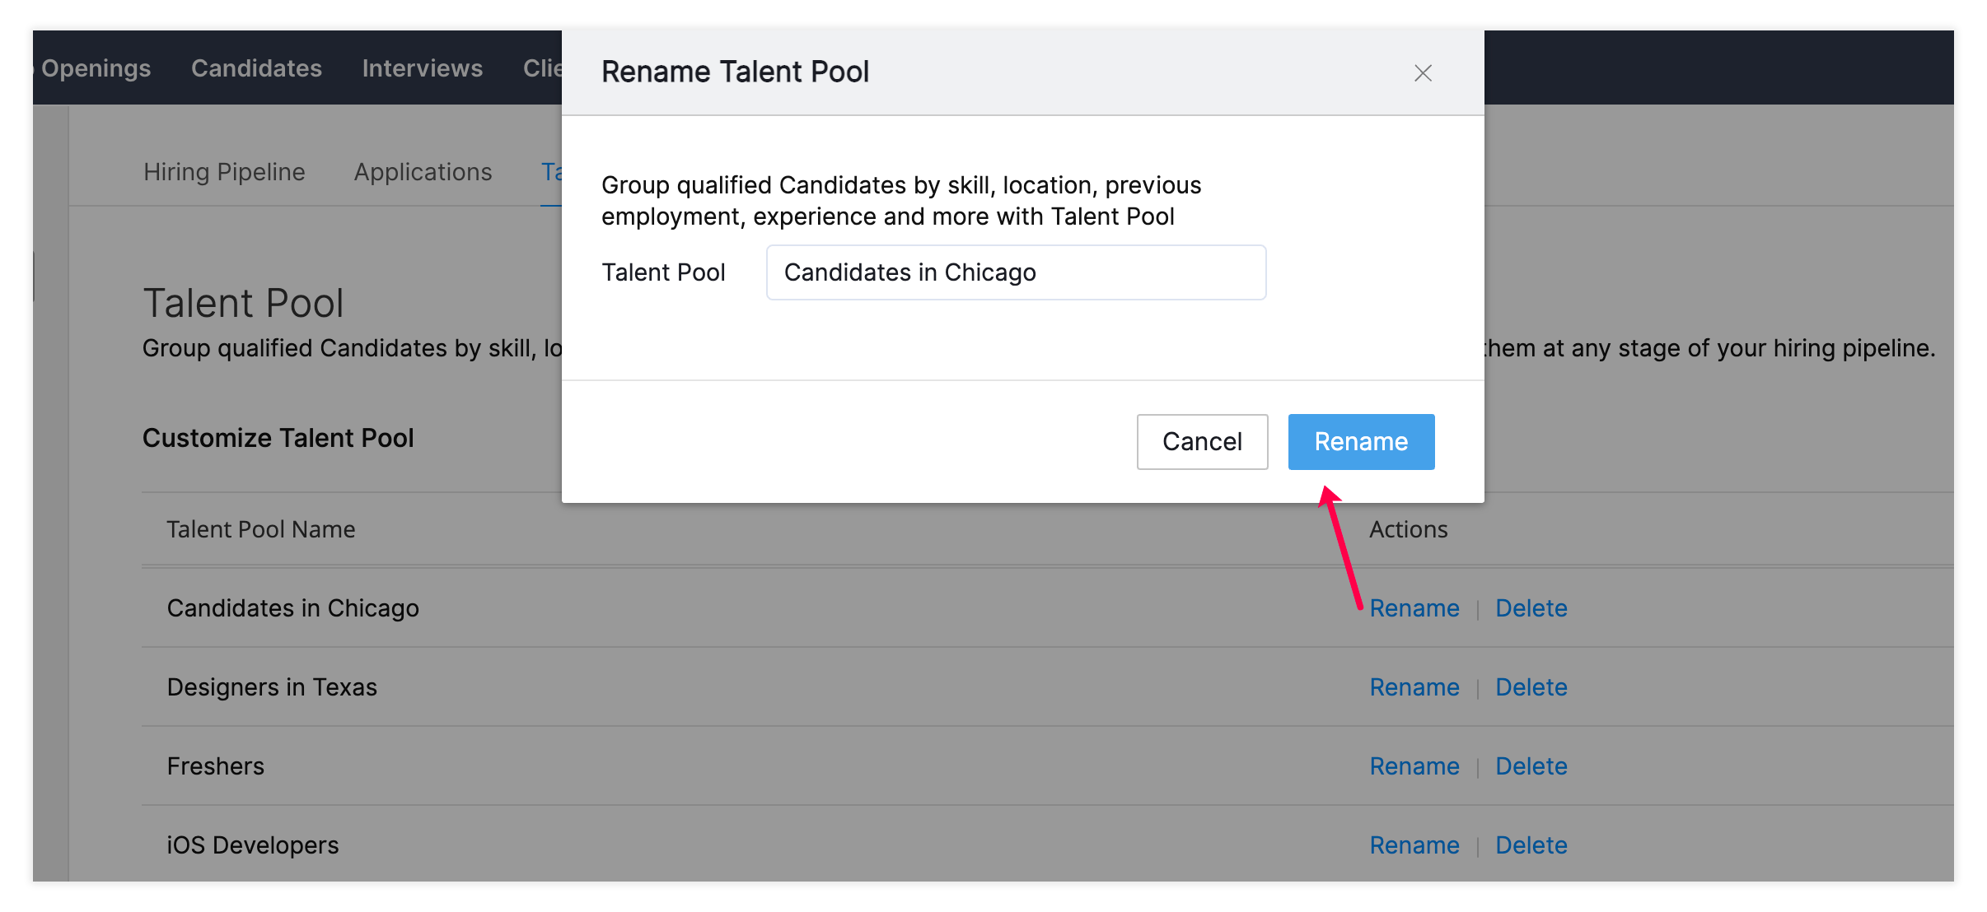
Task: Cancel the rename dialog
Action: point(1202,442)
